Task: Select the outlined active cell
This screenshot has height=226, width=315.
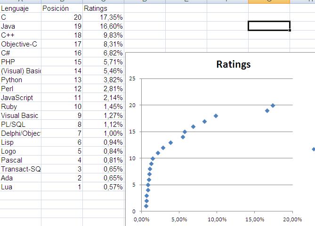Action: (x=269, y=26)
